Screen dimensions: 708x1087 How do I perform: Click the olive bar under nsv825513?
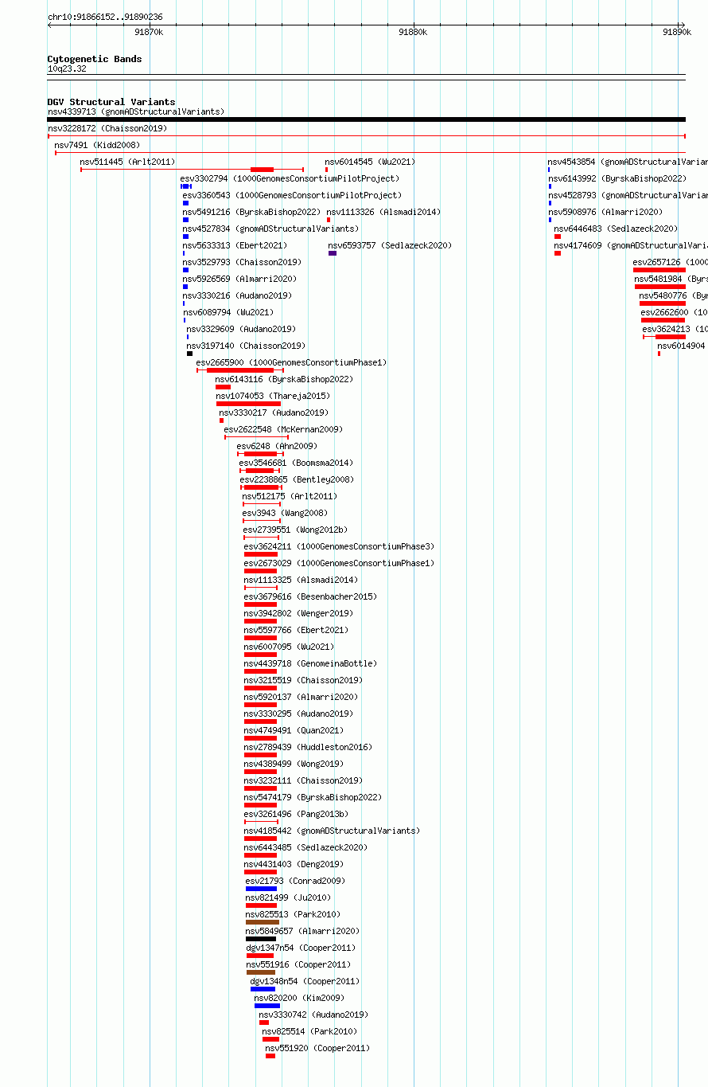263,922
